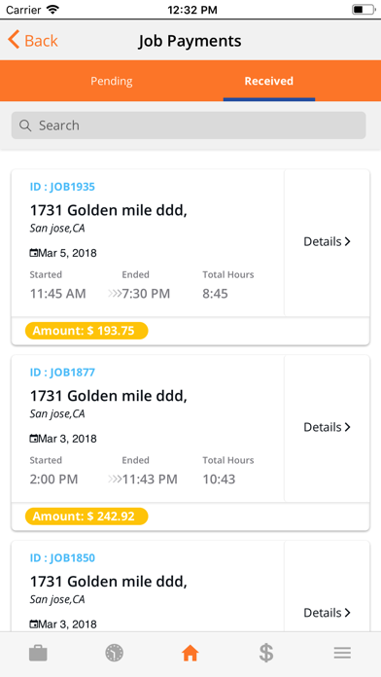The image size is (381, 677).
Task: Focus the Search input field
Action: click(x=189, y=125)
